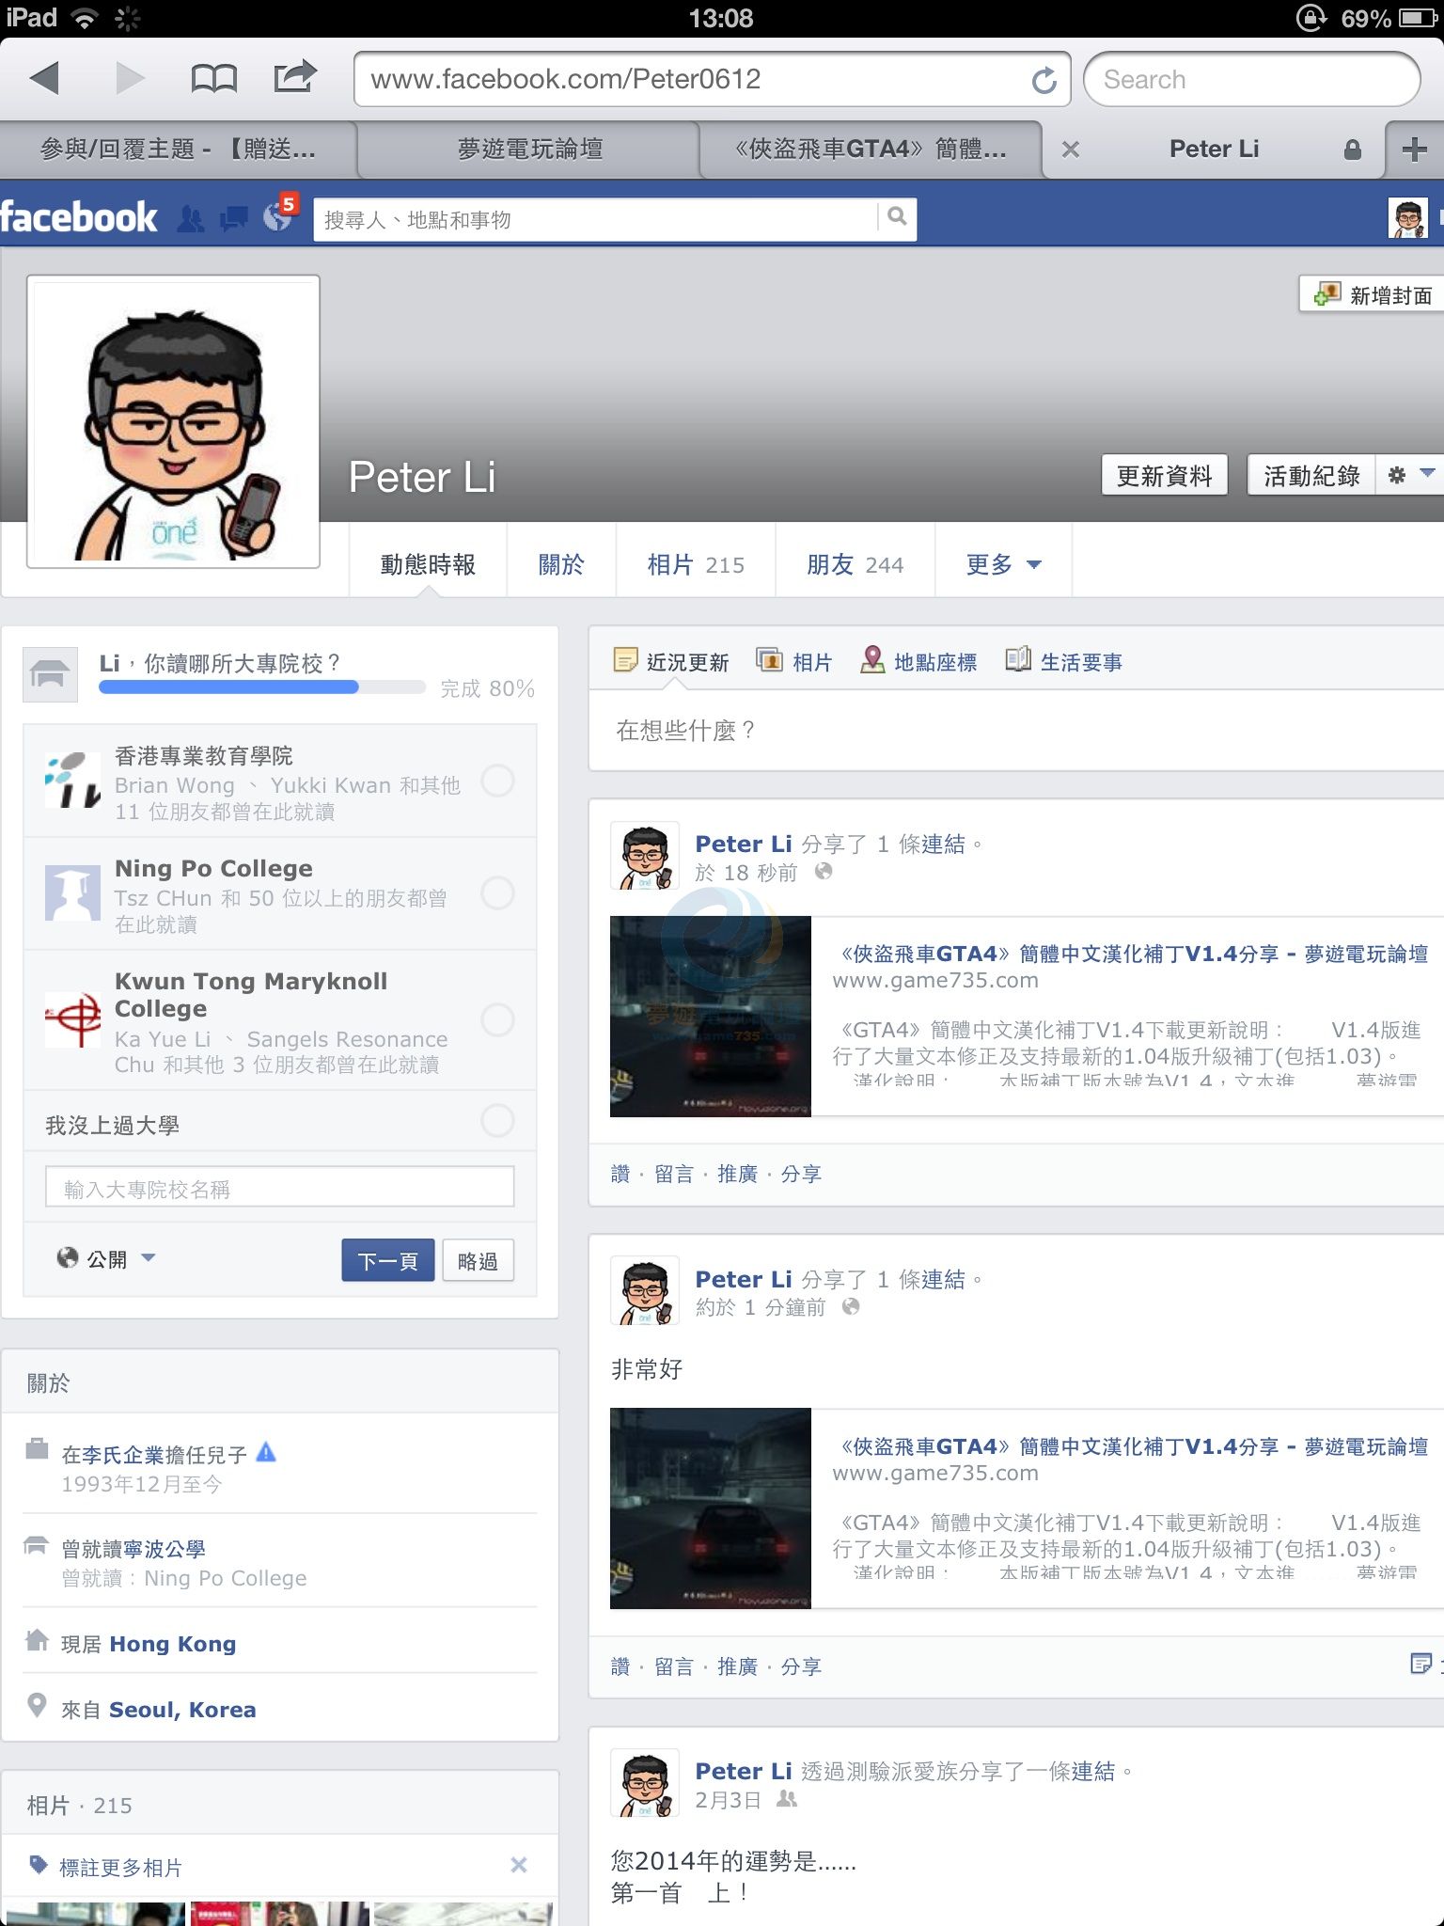Image resolution: width=1444 pixels, height=1926 pixels.
Task: Open a new Safari tab with plus
Action: pyautogui.click(x=1414, y=150)
